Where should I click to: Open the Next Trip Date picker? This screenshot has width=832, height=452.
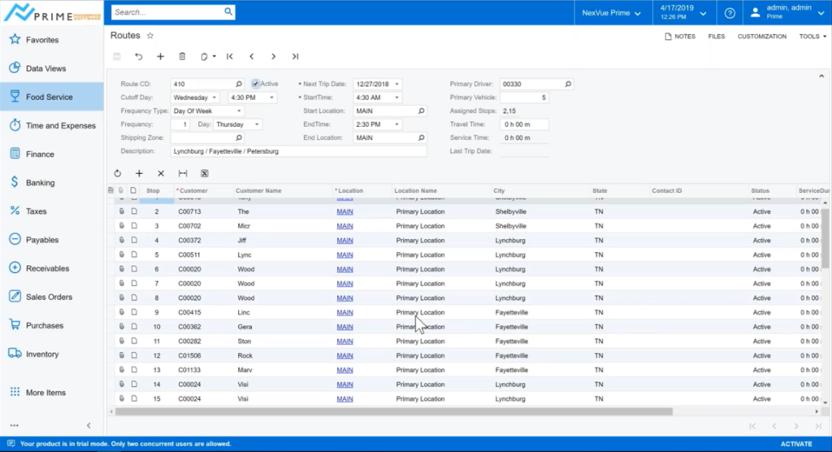396,84
